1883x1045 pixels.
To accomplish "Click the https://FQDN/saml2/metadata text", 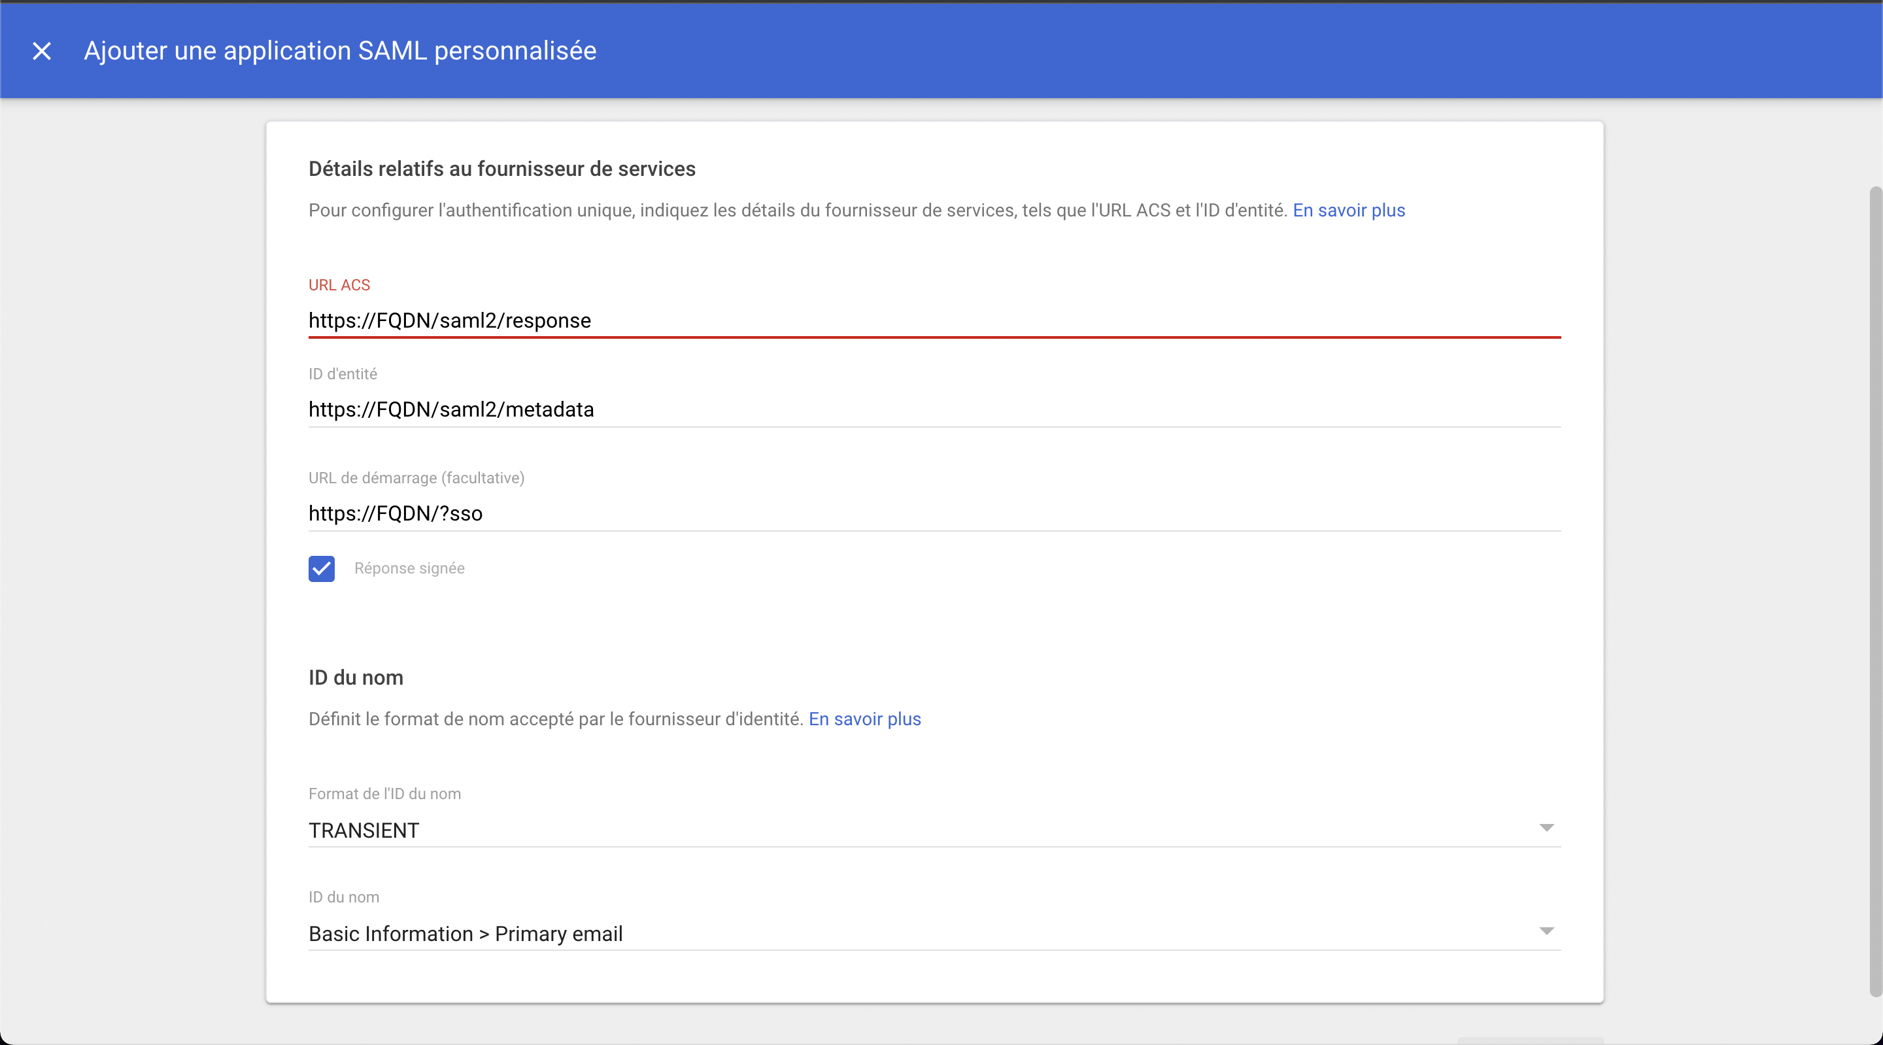I will click(451, 409).
